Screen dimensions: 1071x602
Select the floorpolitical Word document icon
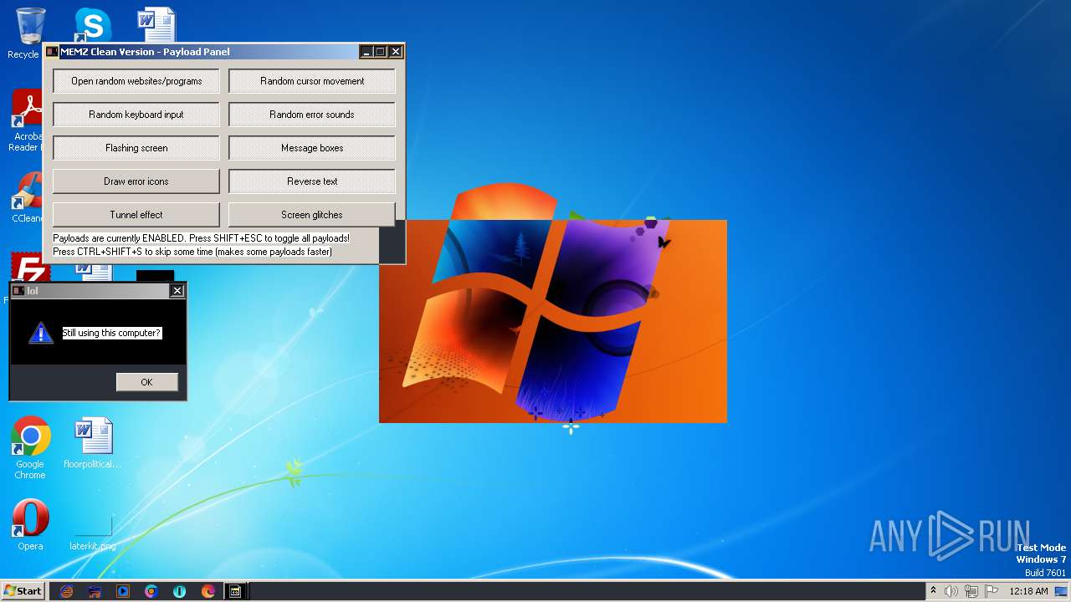coord(92,443)
